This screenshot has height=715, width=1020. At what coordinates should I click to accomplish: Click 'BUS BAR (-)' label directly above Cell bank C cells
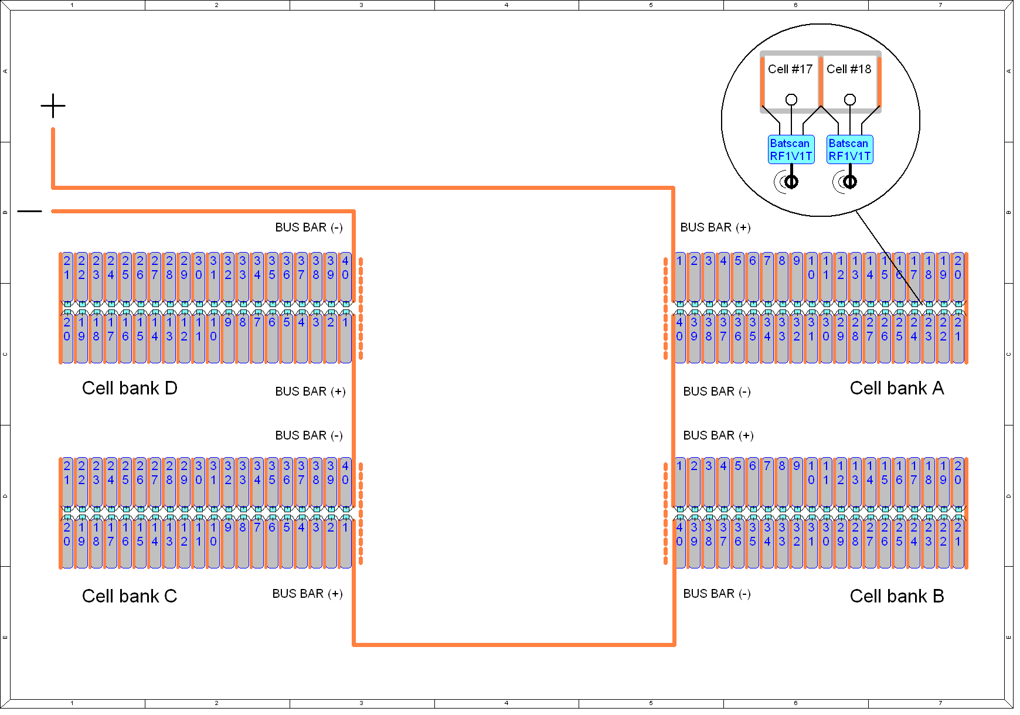click(x=309, y=435)
